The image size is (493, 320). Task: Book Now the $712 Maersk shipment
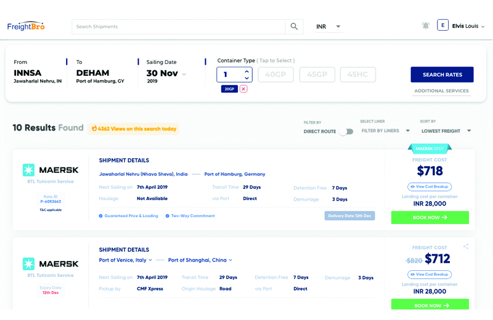point(430,305)
